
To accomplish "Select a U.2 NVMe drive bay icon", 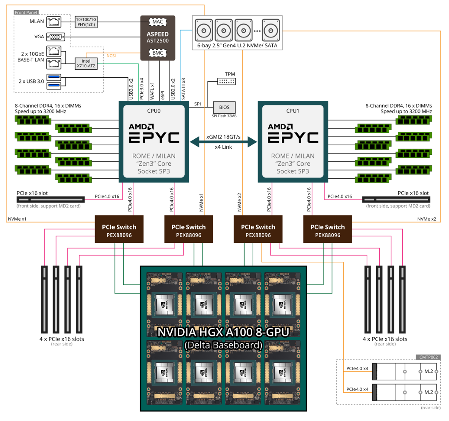I will [204, 30].
